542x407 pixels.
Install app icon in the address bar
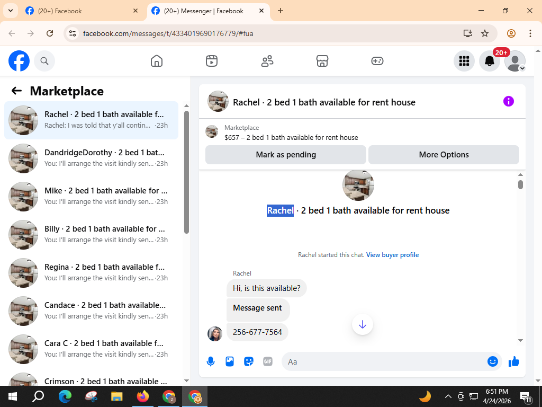pos(468,33)
